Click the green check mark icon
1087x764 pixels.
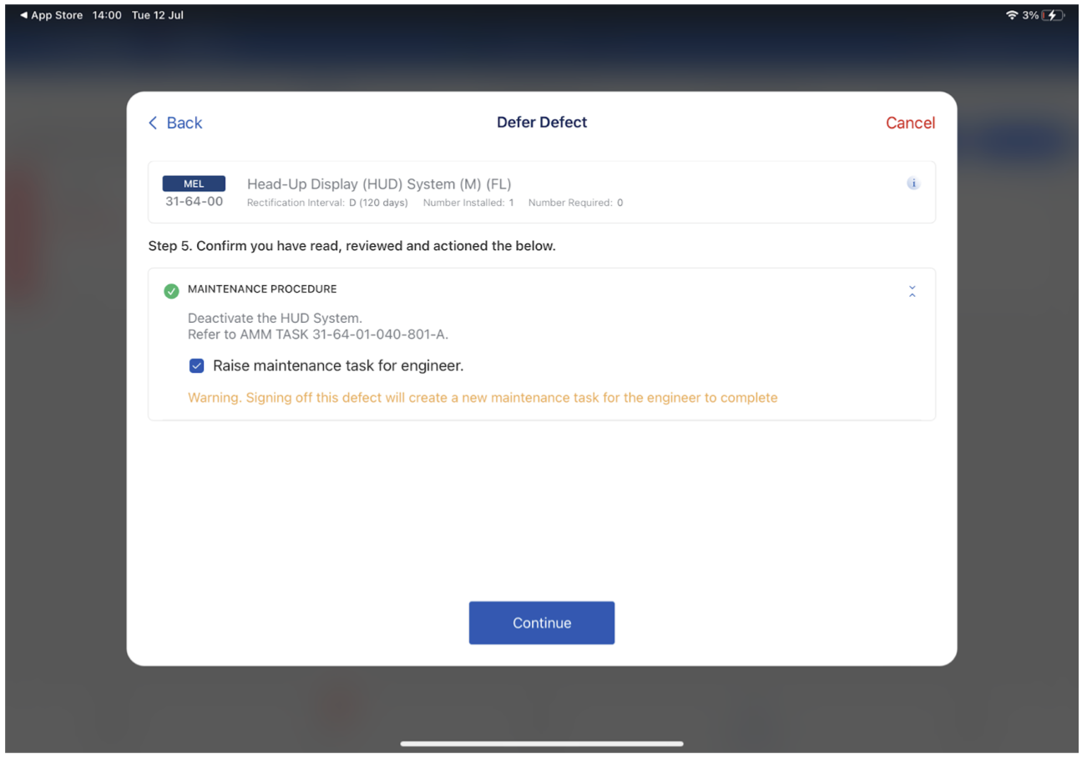pos(171,291)
